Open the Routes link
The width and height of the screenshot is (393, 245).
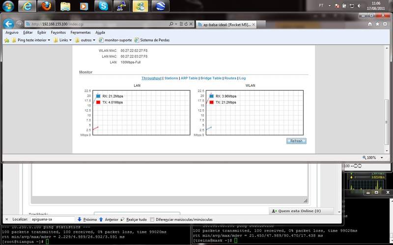(230, 78)
